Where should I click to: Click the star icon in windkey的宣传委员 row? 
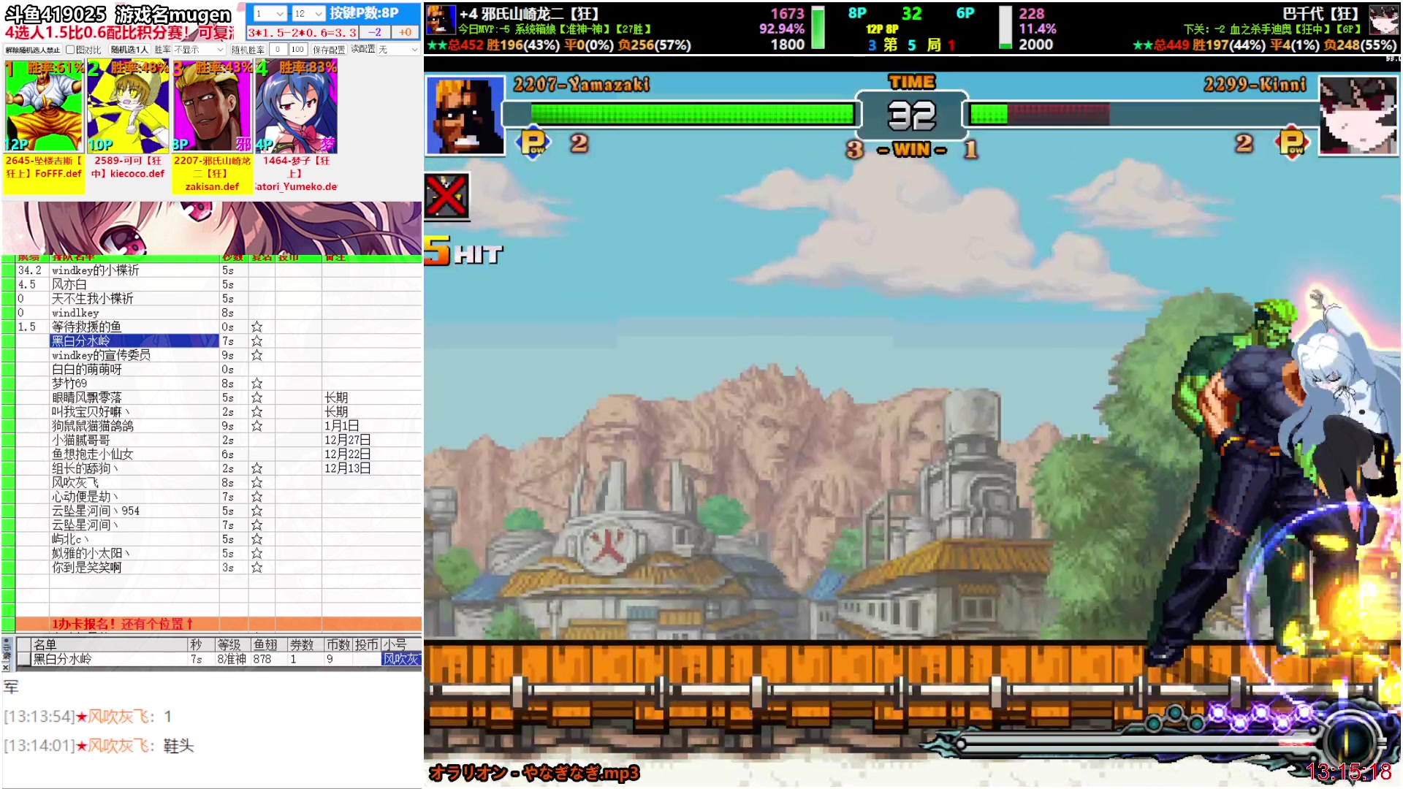click(256, 355)
